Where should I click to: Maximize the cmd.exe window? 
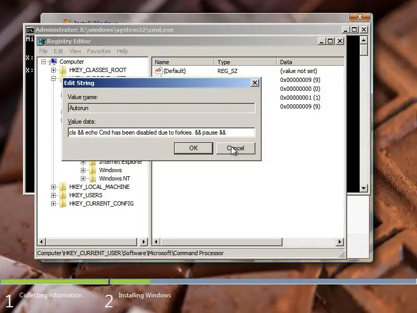click(354, 30)
